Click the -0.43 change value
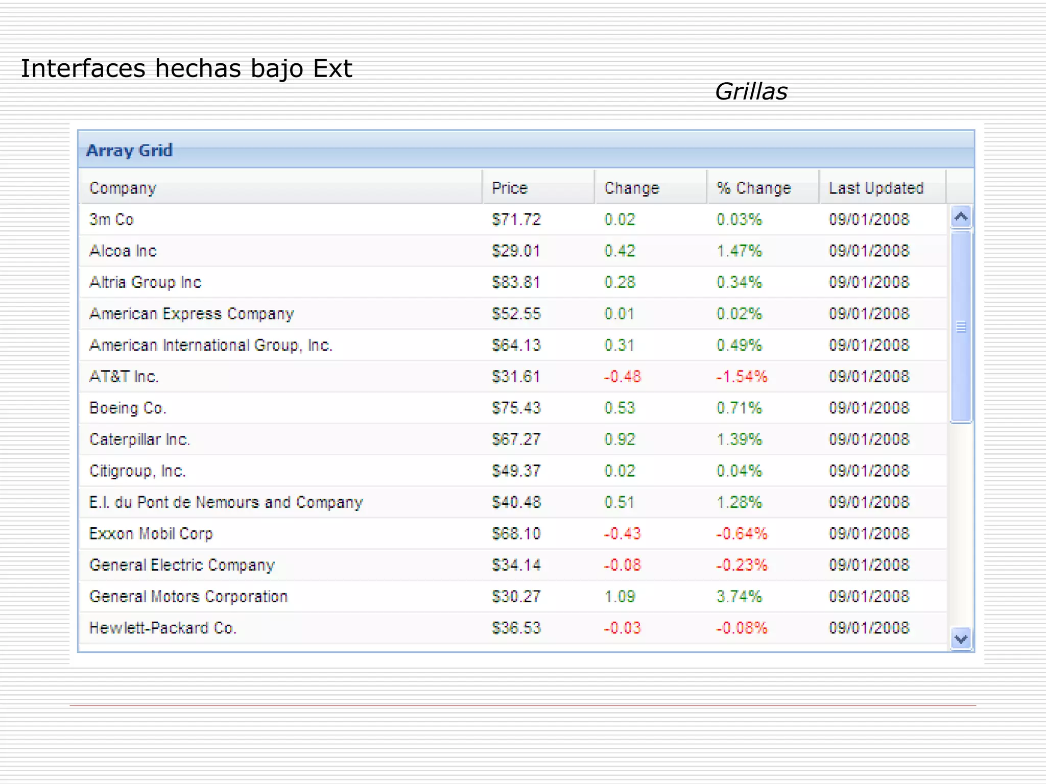The image size is (1046, 784). pos(623,533)
